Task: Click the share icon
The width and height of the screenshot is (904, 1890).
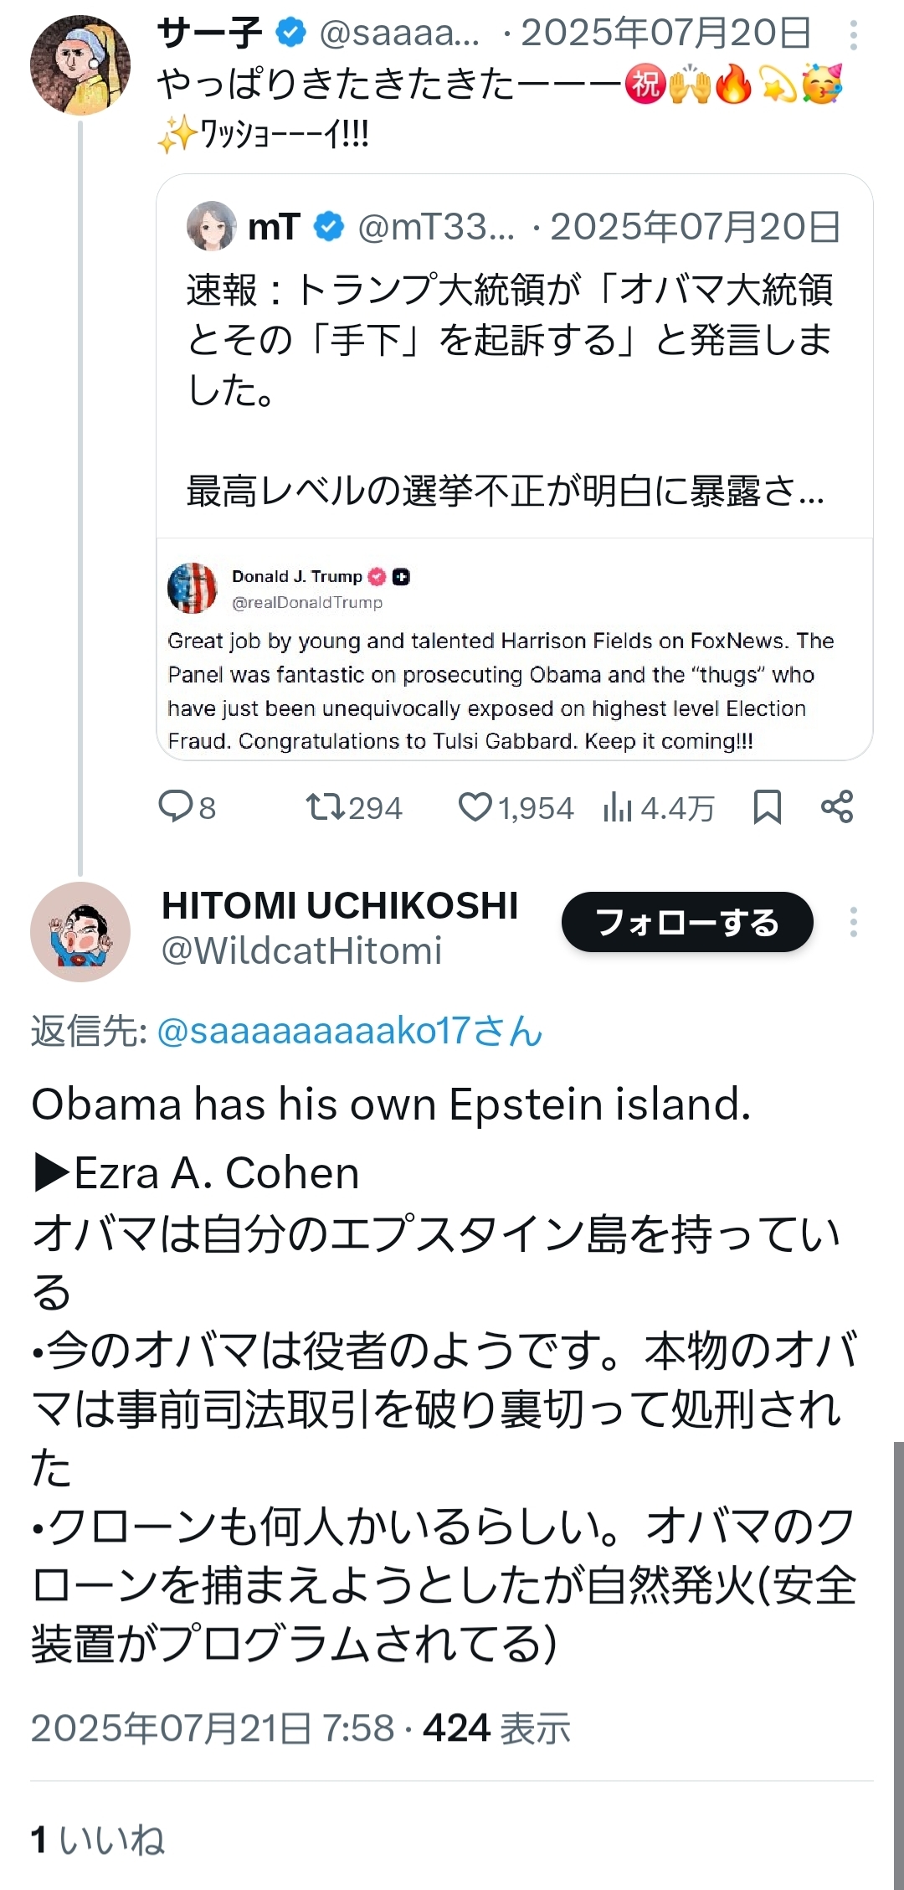Action: [x=837, y=806]
